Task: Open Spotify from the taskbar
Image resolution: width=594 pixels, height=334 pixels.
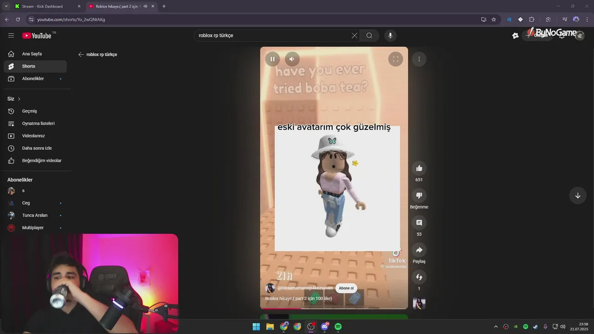Action: [338, 327]
